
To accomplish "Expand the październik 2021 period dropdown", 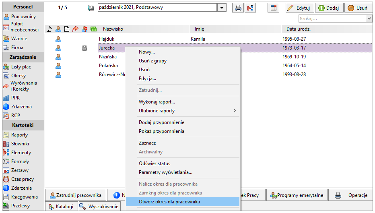I will [222, 8].
